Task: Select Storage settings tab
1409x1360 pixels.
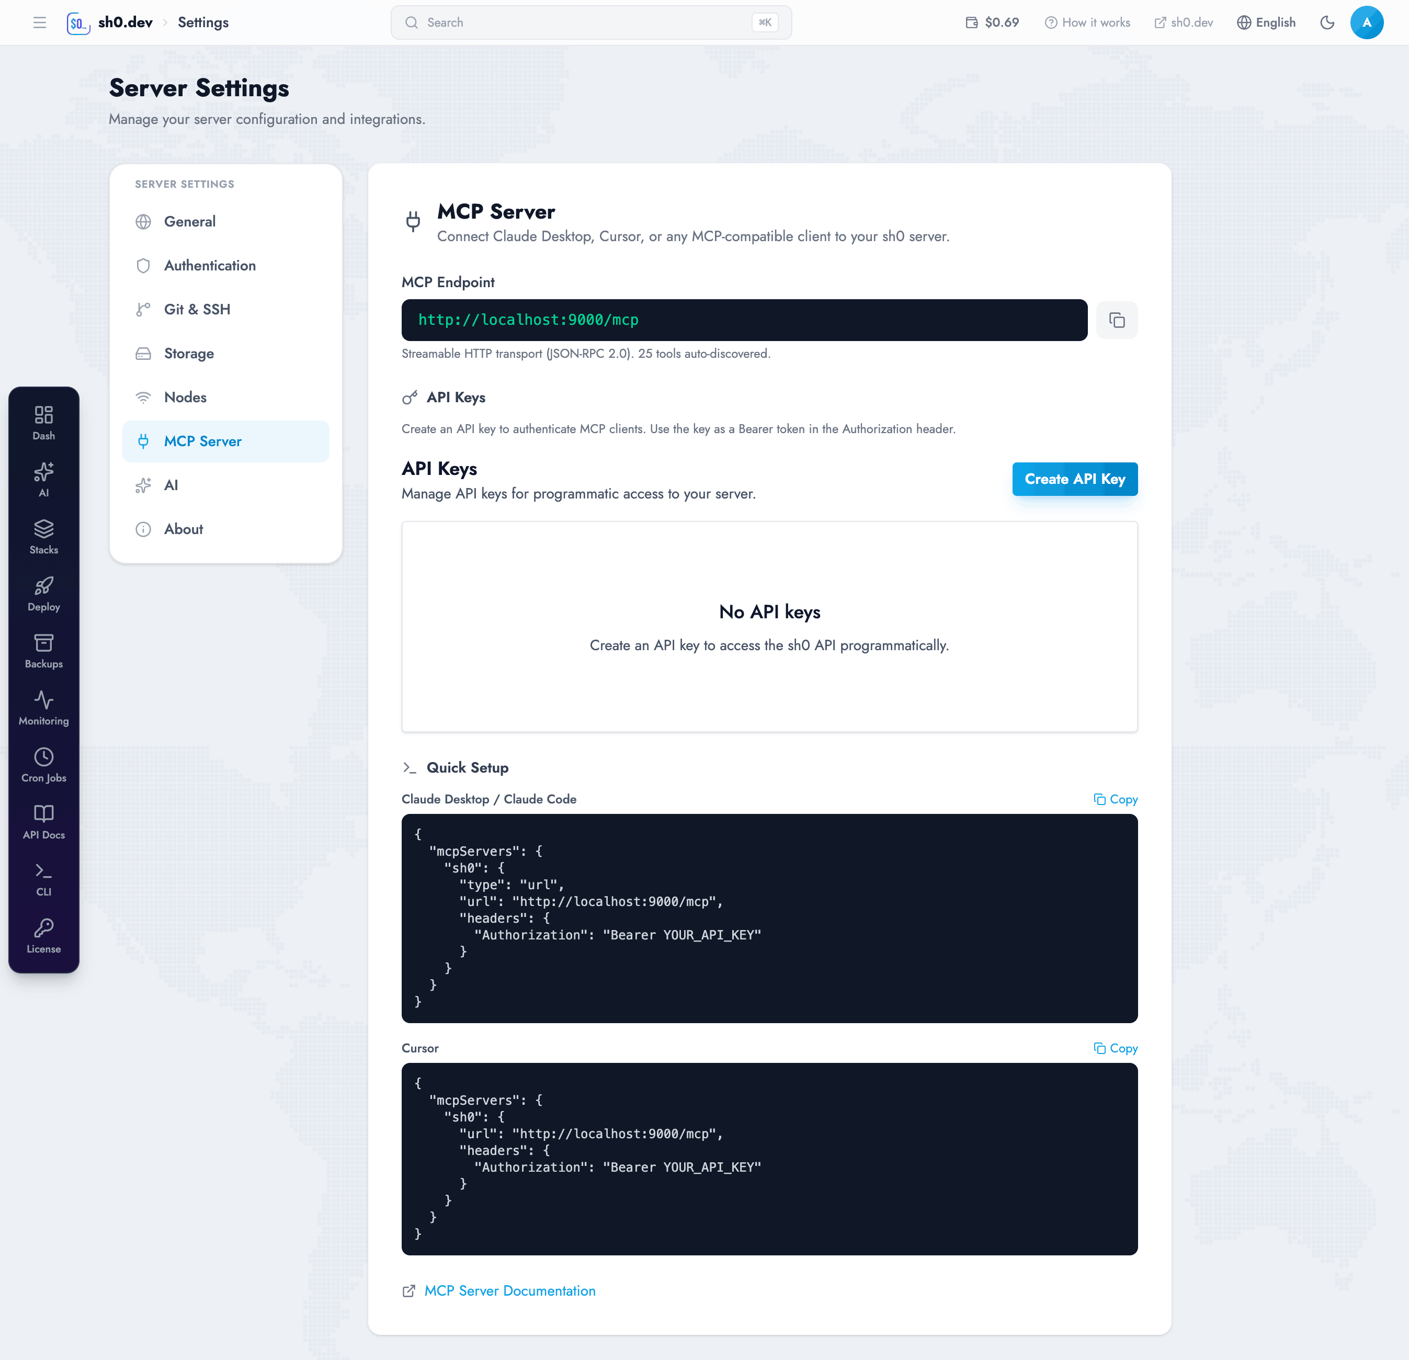Action: 226,353
